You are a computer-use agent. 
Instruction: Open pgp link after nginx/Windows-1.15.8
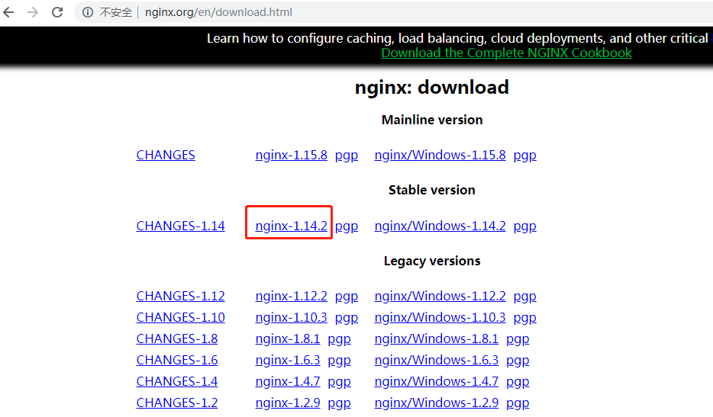point(524,156)
